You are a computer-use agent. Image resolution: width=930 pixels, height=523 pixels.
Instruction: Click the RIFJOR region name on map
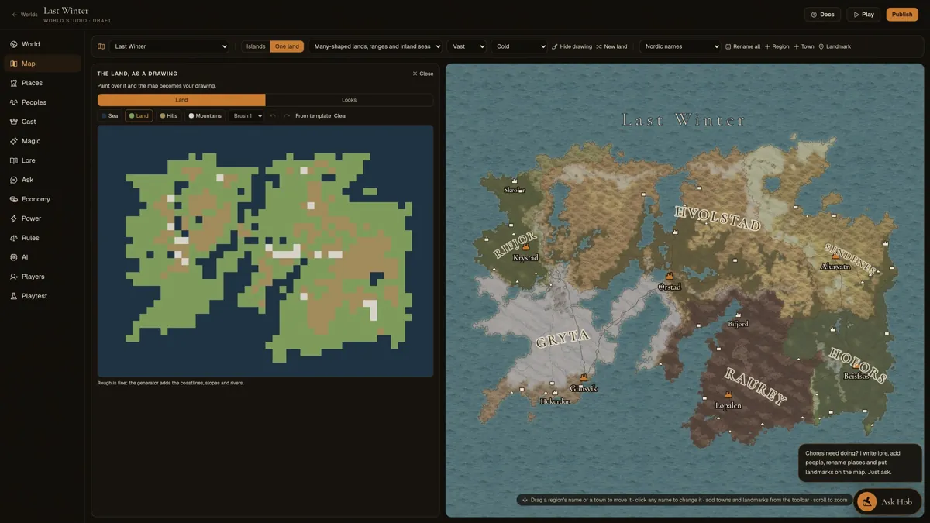pos(515,245)
